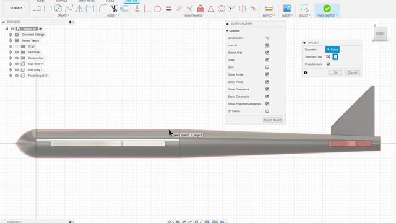Apply Parallel constraint
Viewport: 396px width, 223px height.
(179, 9)
